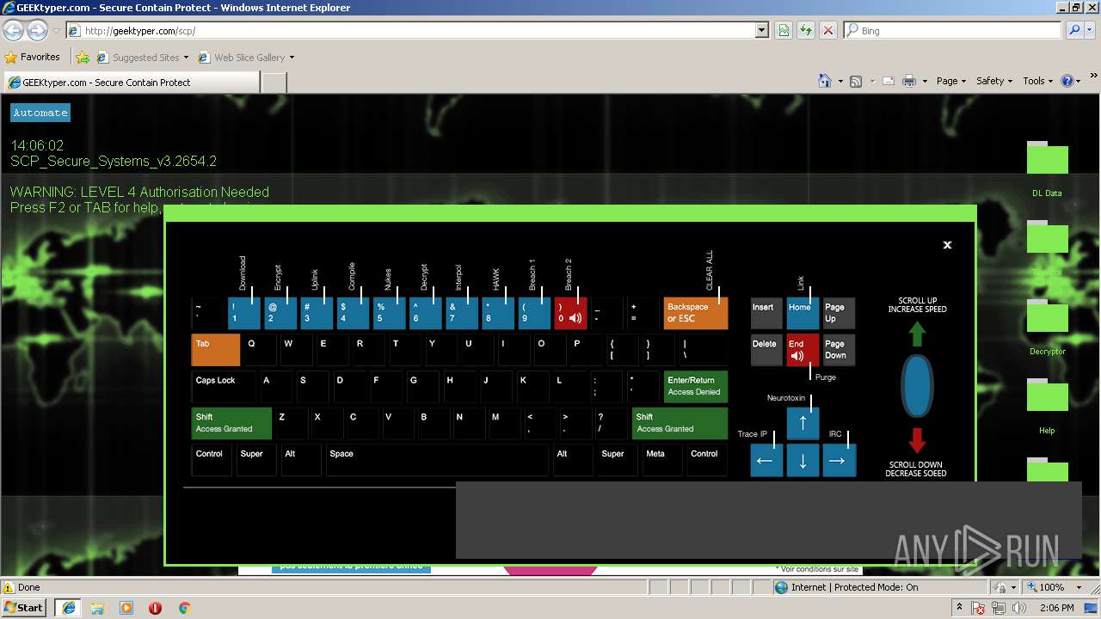
Task: Click the right arrow IRC key
Action: (840, 460)
